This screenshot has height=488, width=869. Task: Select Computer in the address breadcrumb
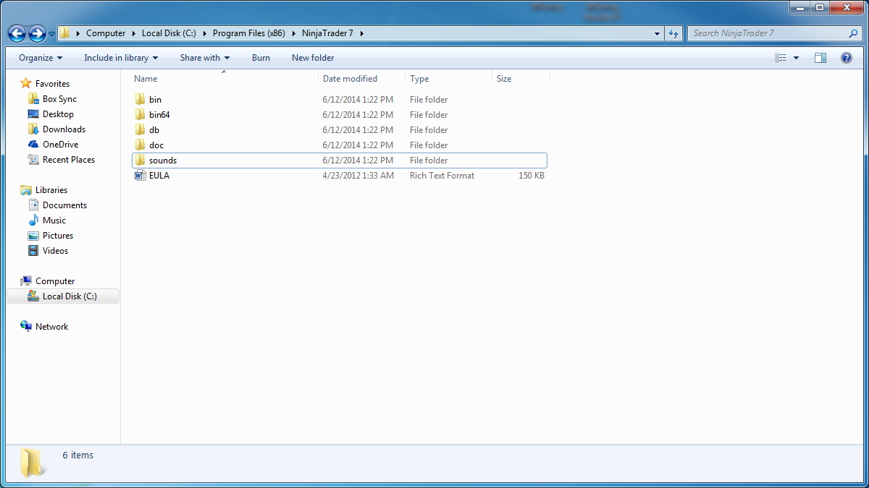pos(106,33)
